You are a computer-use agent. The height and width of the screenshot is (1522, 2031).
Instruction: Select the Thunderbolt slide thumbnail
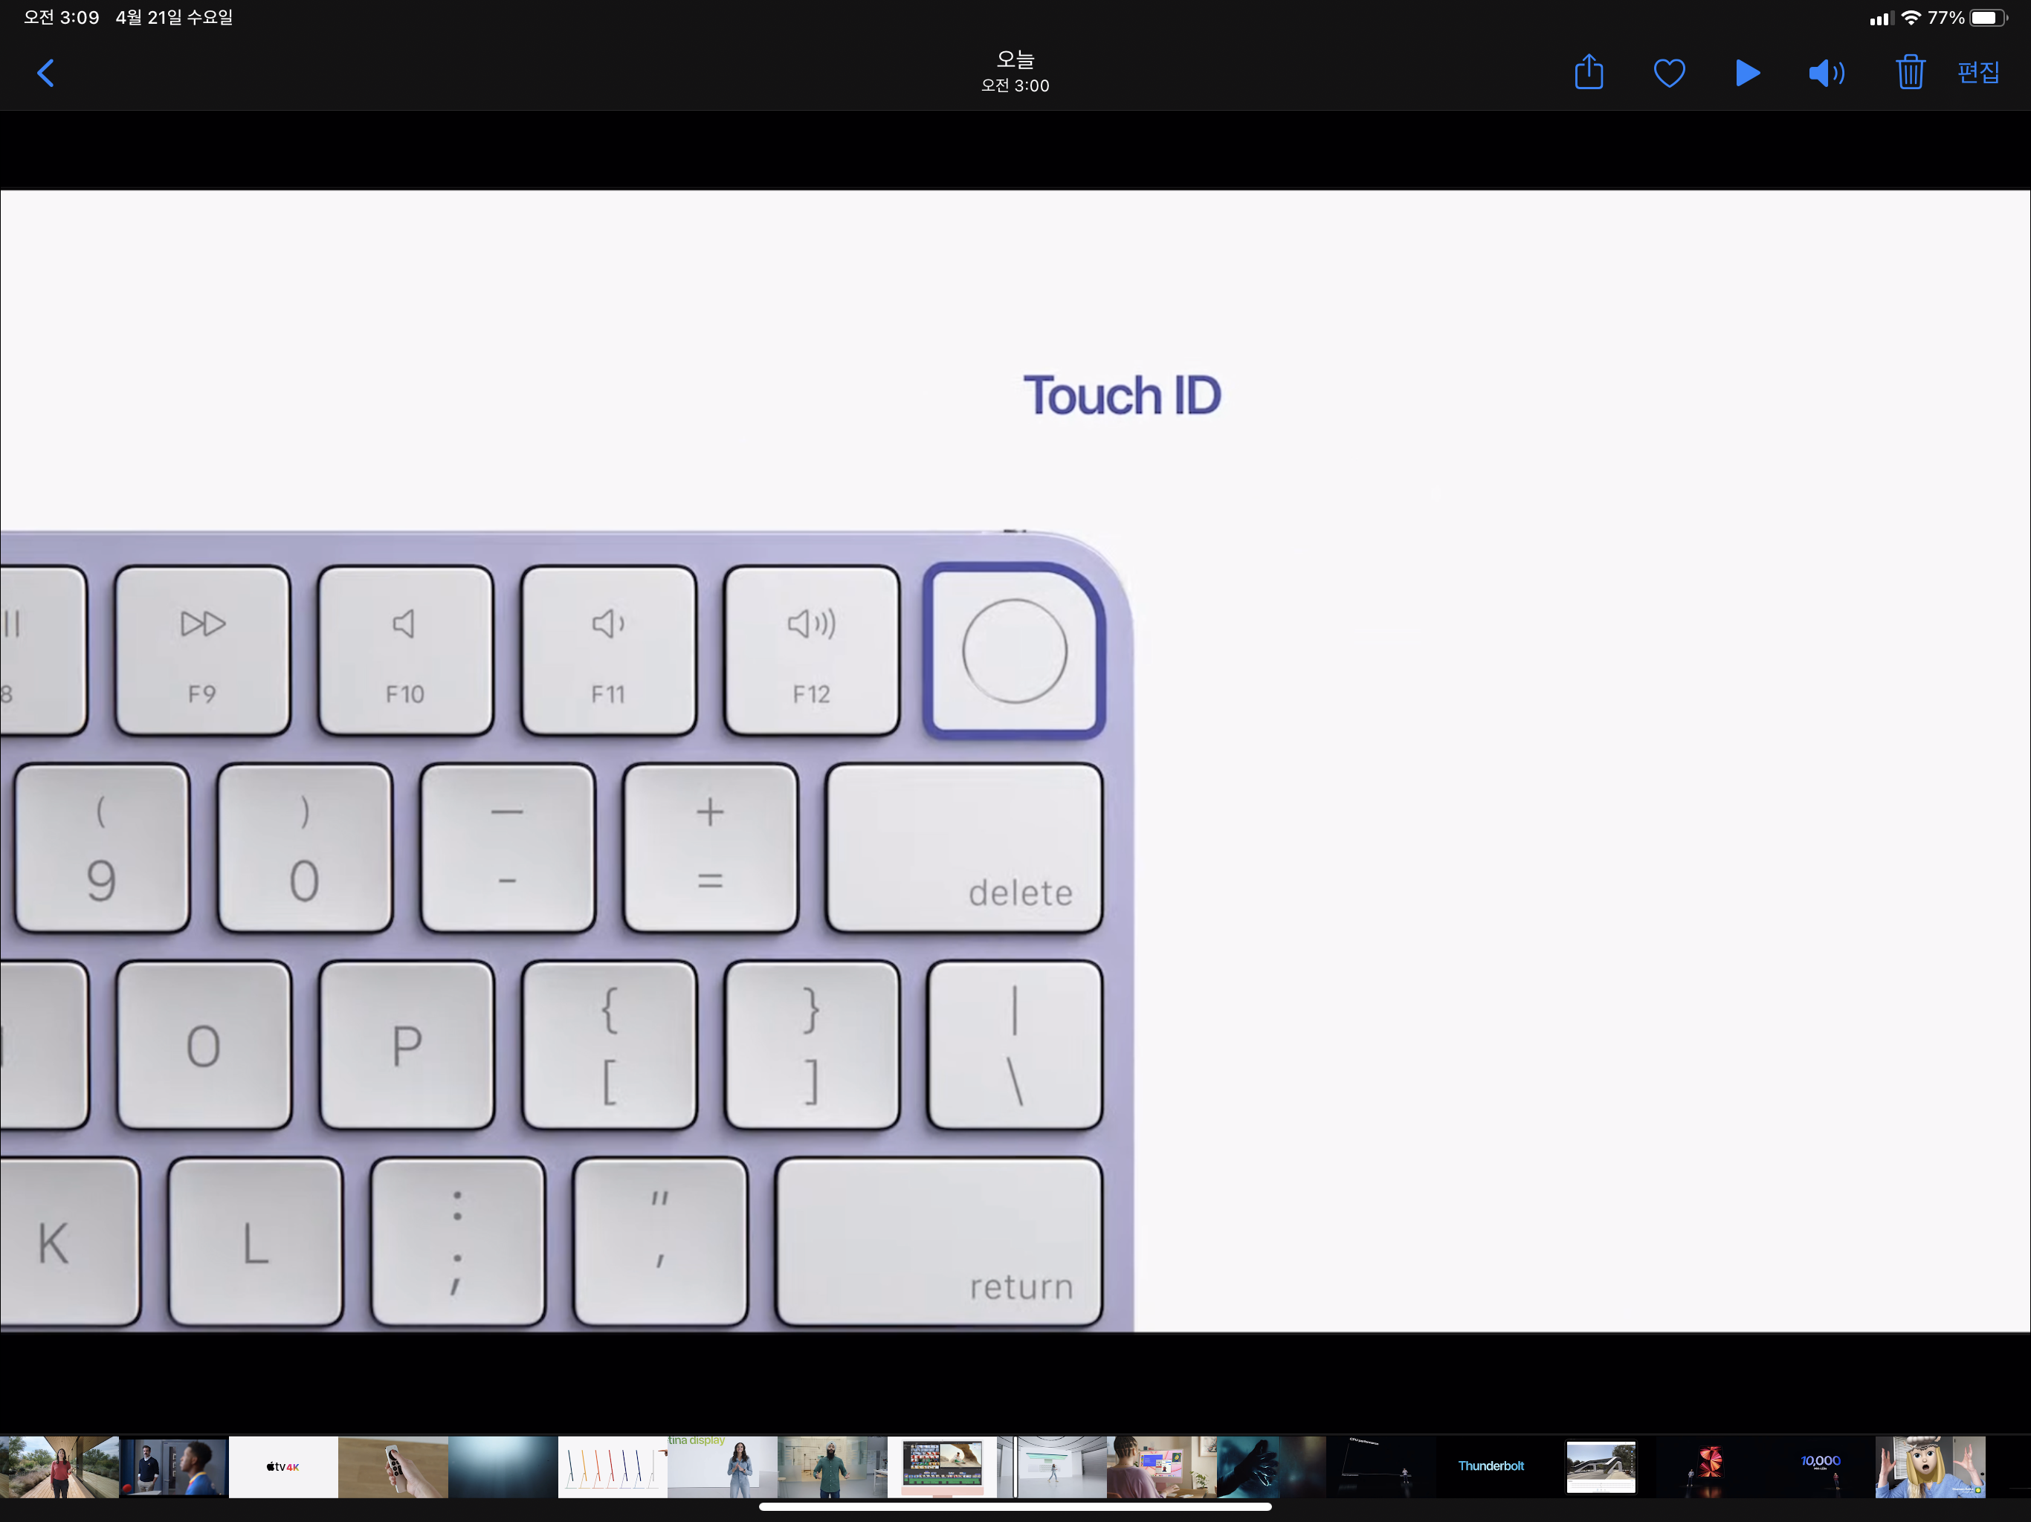click(x=1491, y=1466)
